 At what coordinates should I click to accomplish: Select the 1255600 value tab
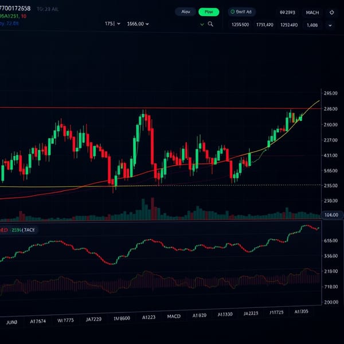pyautogui.click(x=240, y=25)
